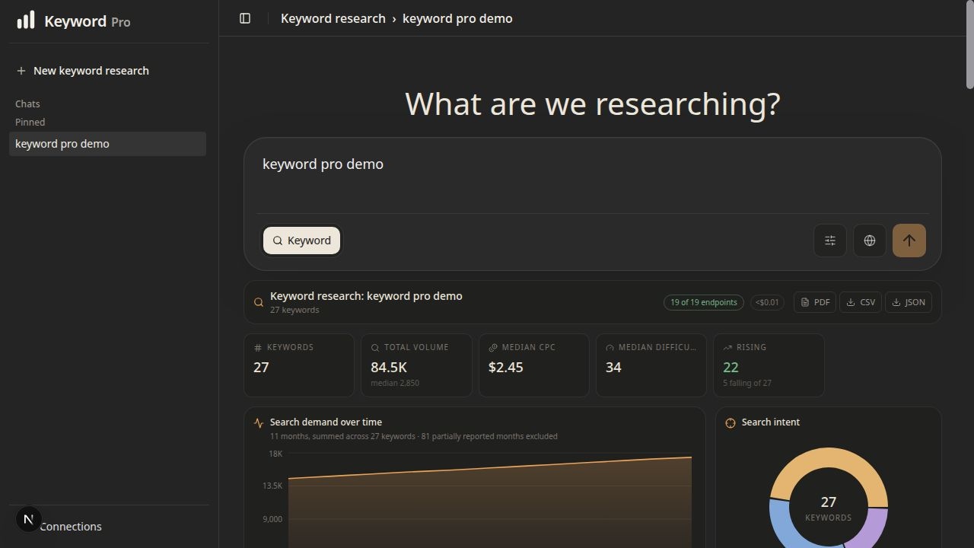Image resolution: width=974 pixels, height=548 pixels.
Task: Click the <$0.01 cost badge
Action: [767, 302]
